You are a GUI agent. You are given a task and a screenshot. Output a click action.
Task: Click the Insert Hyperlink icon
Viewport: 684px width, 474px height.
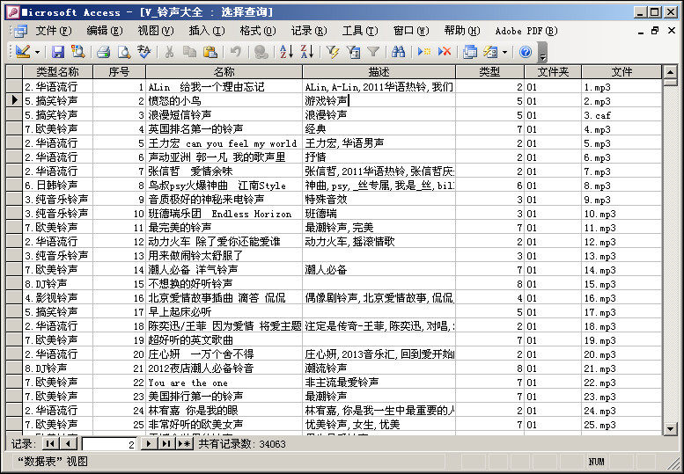(261, 52)
